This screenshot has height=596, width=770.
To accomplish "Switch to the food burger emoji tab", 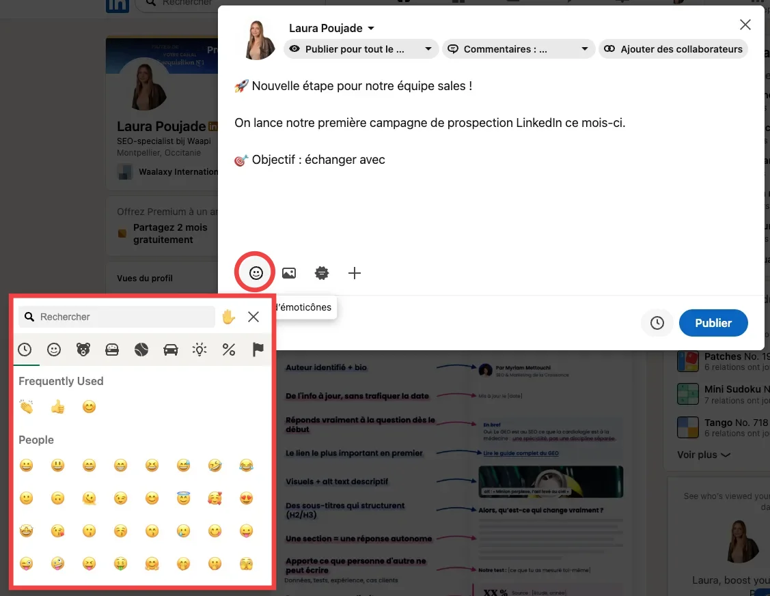I will [112, 350].
